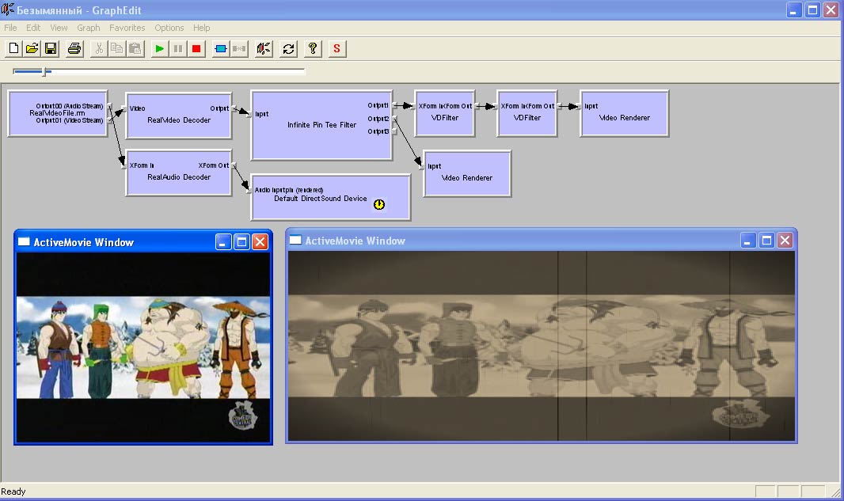Play the graph with green arrow
The height and width of the screenshot is (501, 844).
(159, 49)
